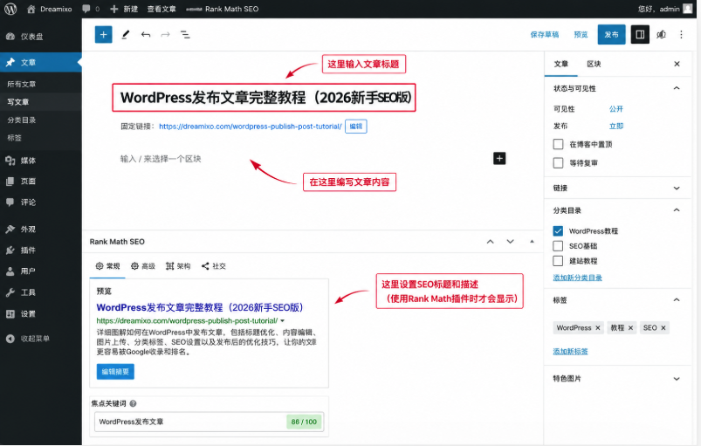Screen dimensions: 701x446
Task: Click the empty block placeholder text
Action: 161,159
